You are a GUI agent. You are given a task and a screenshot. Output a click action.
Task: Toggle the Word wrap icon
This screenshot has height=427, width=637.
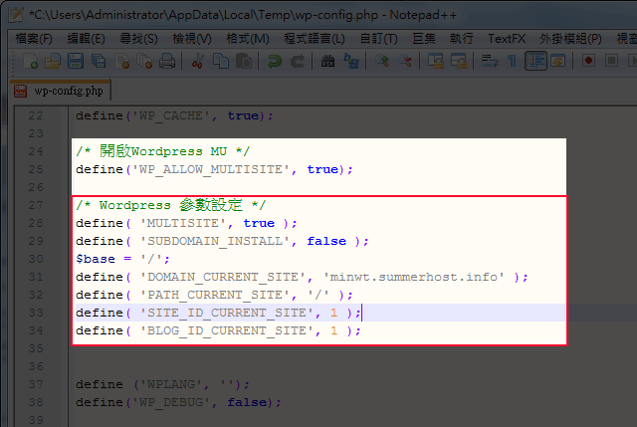(489, 62)
